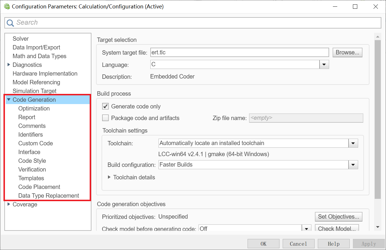This screenshot has width=386, height=250.
Task: Open the Language dropdown
Action: point(324,65)
